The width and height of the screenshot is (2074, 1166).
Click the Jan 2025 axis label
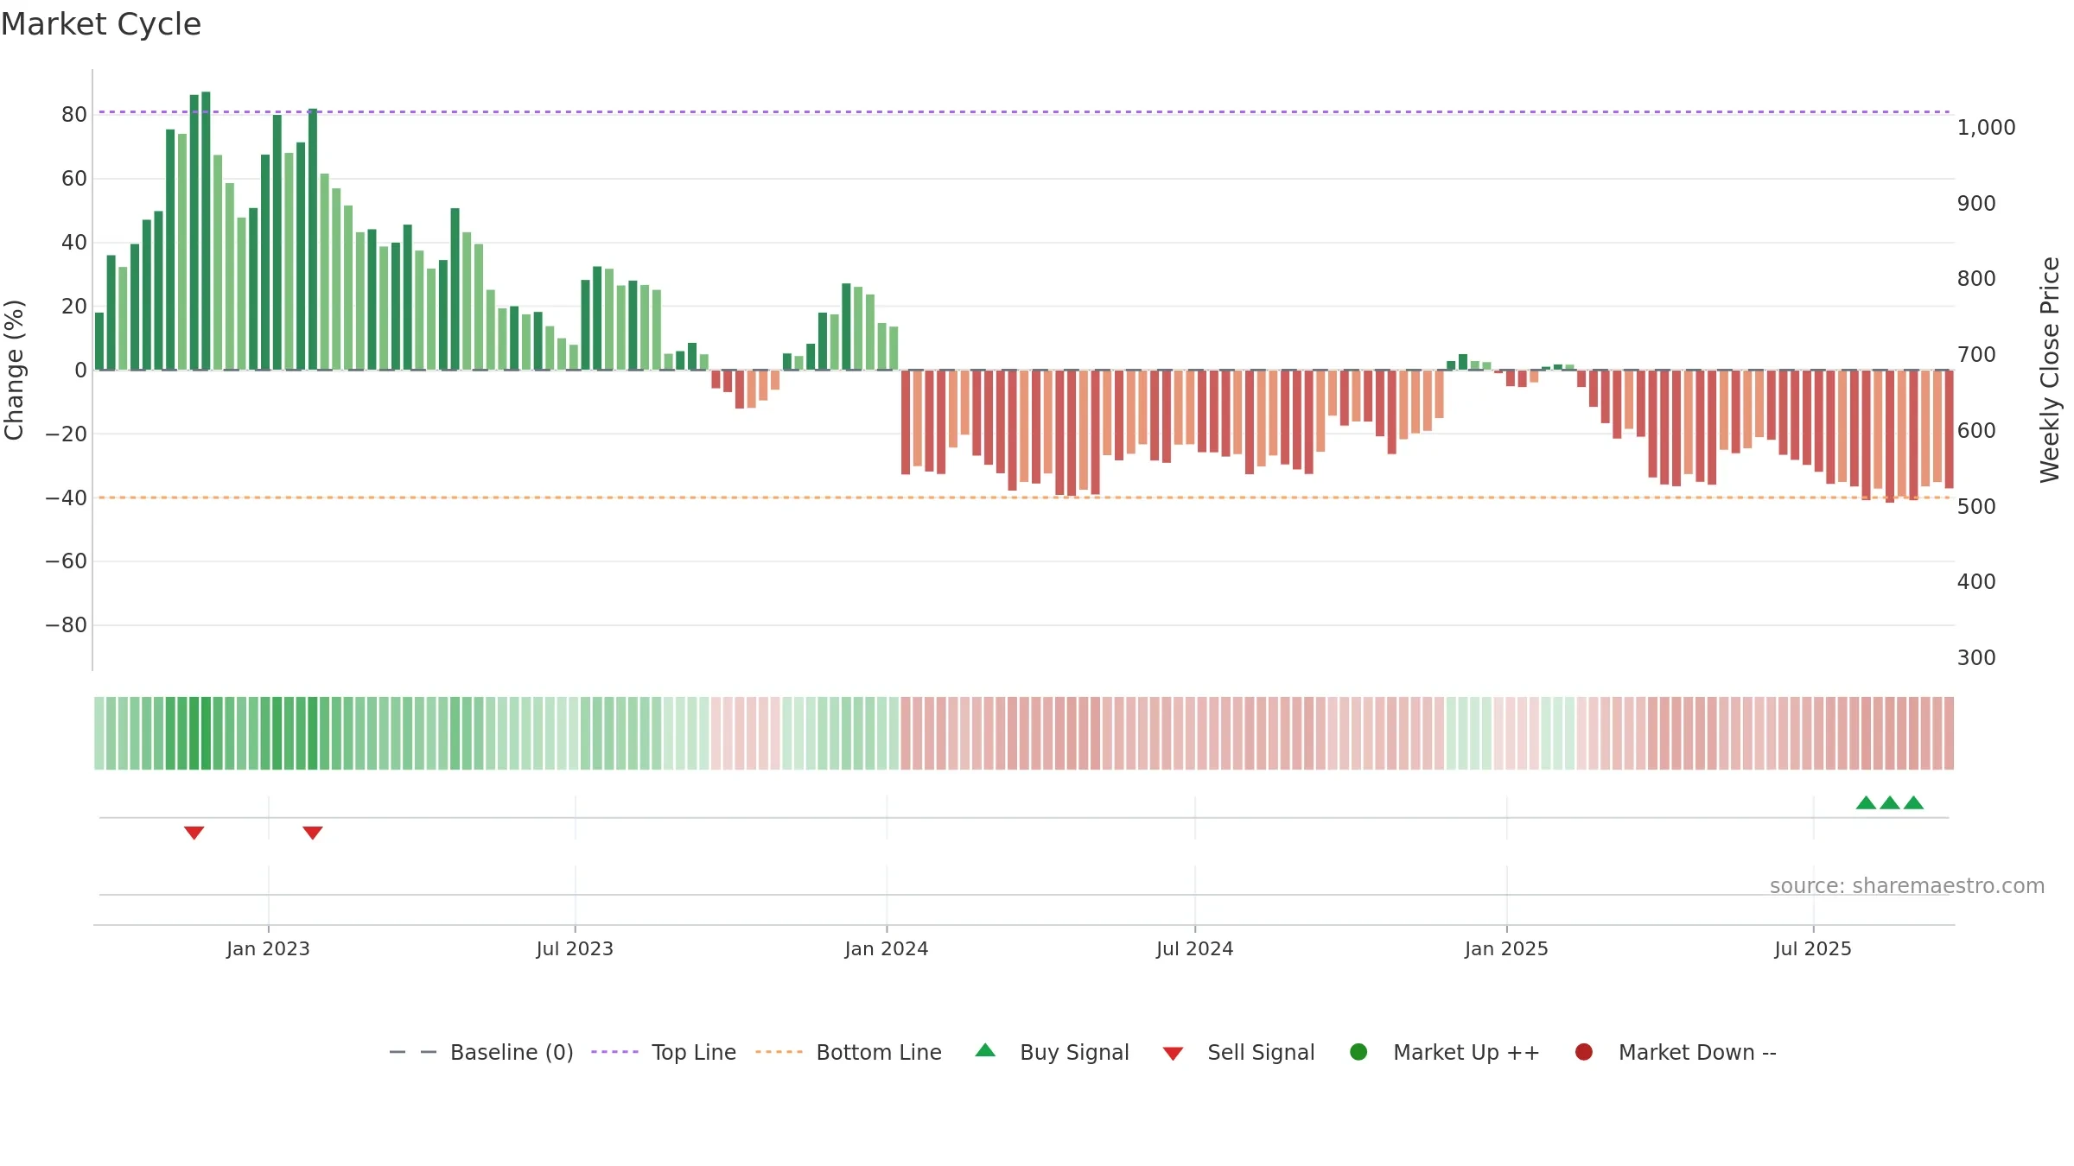click(x=1506, y=948)
